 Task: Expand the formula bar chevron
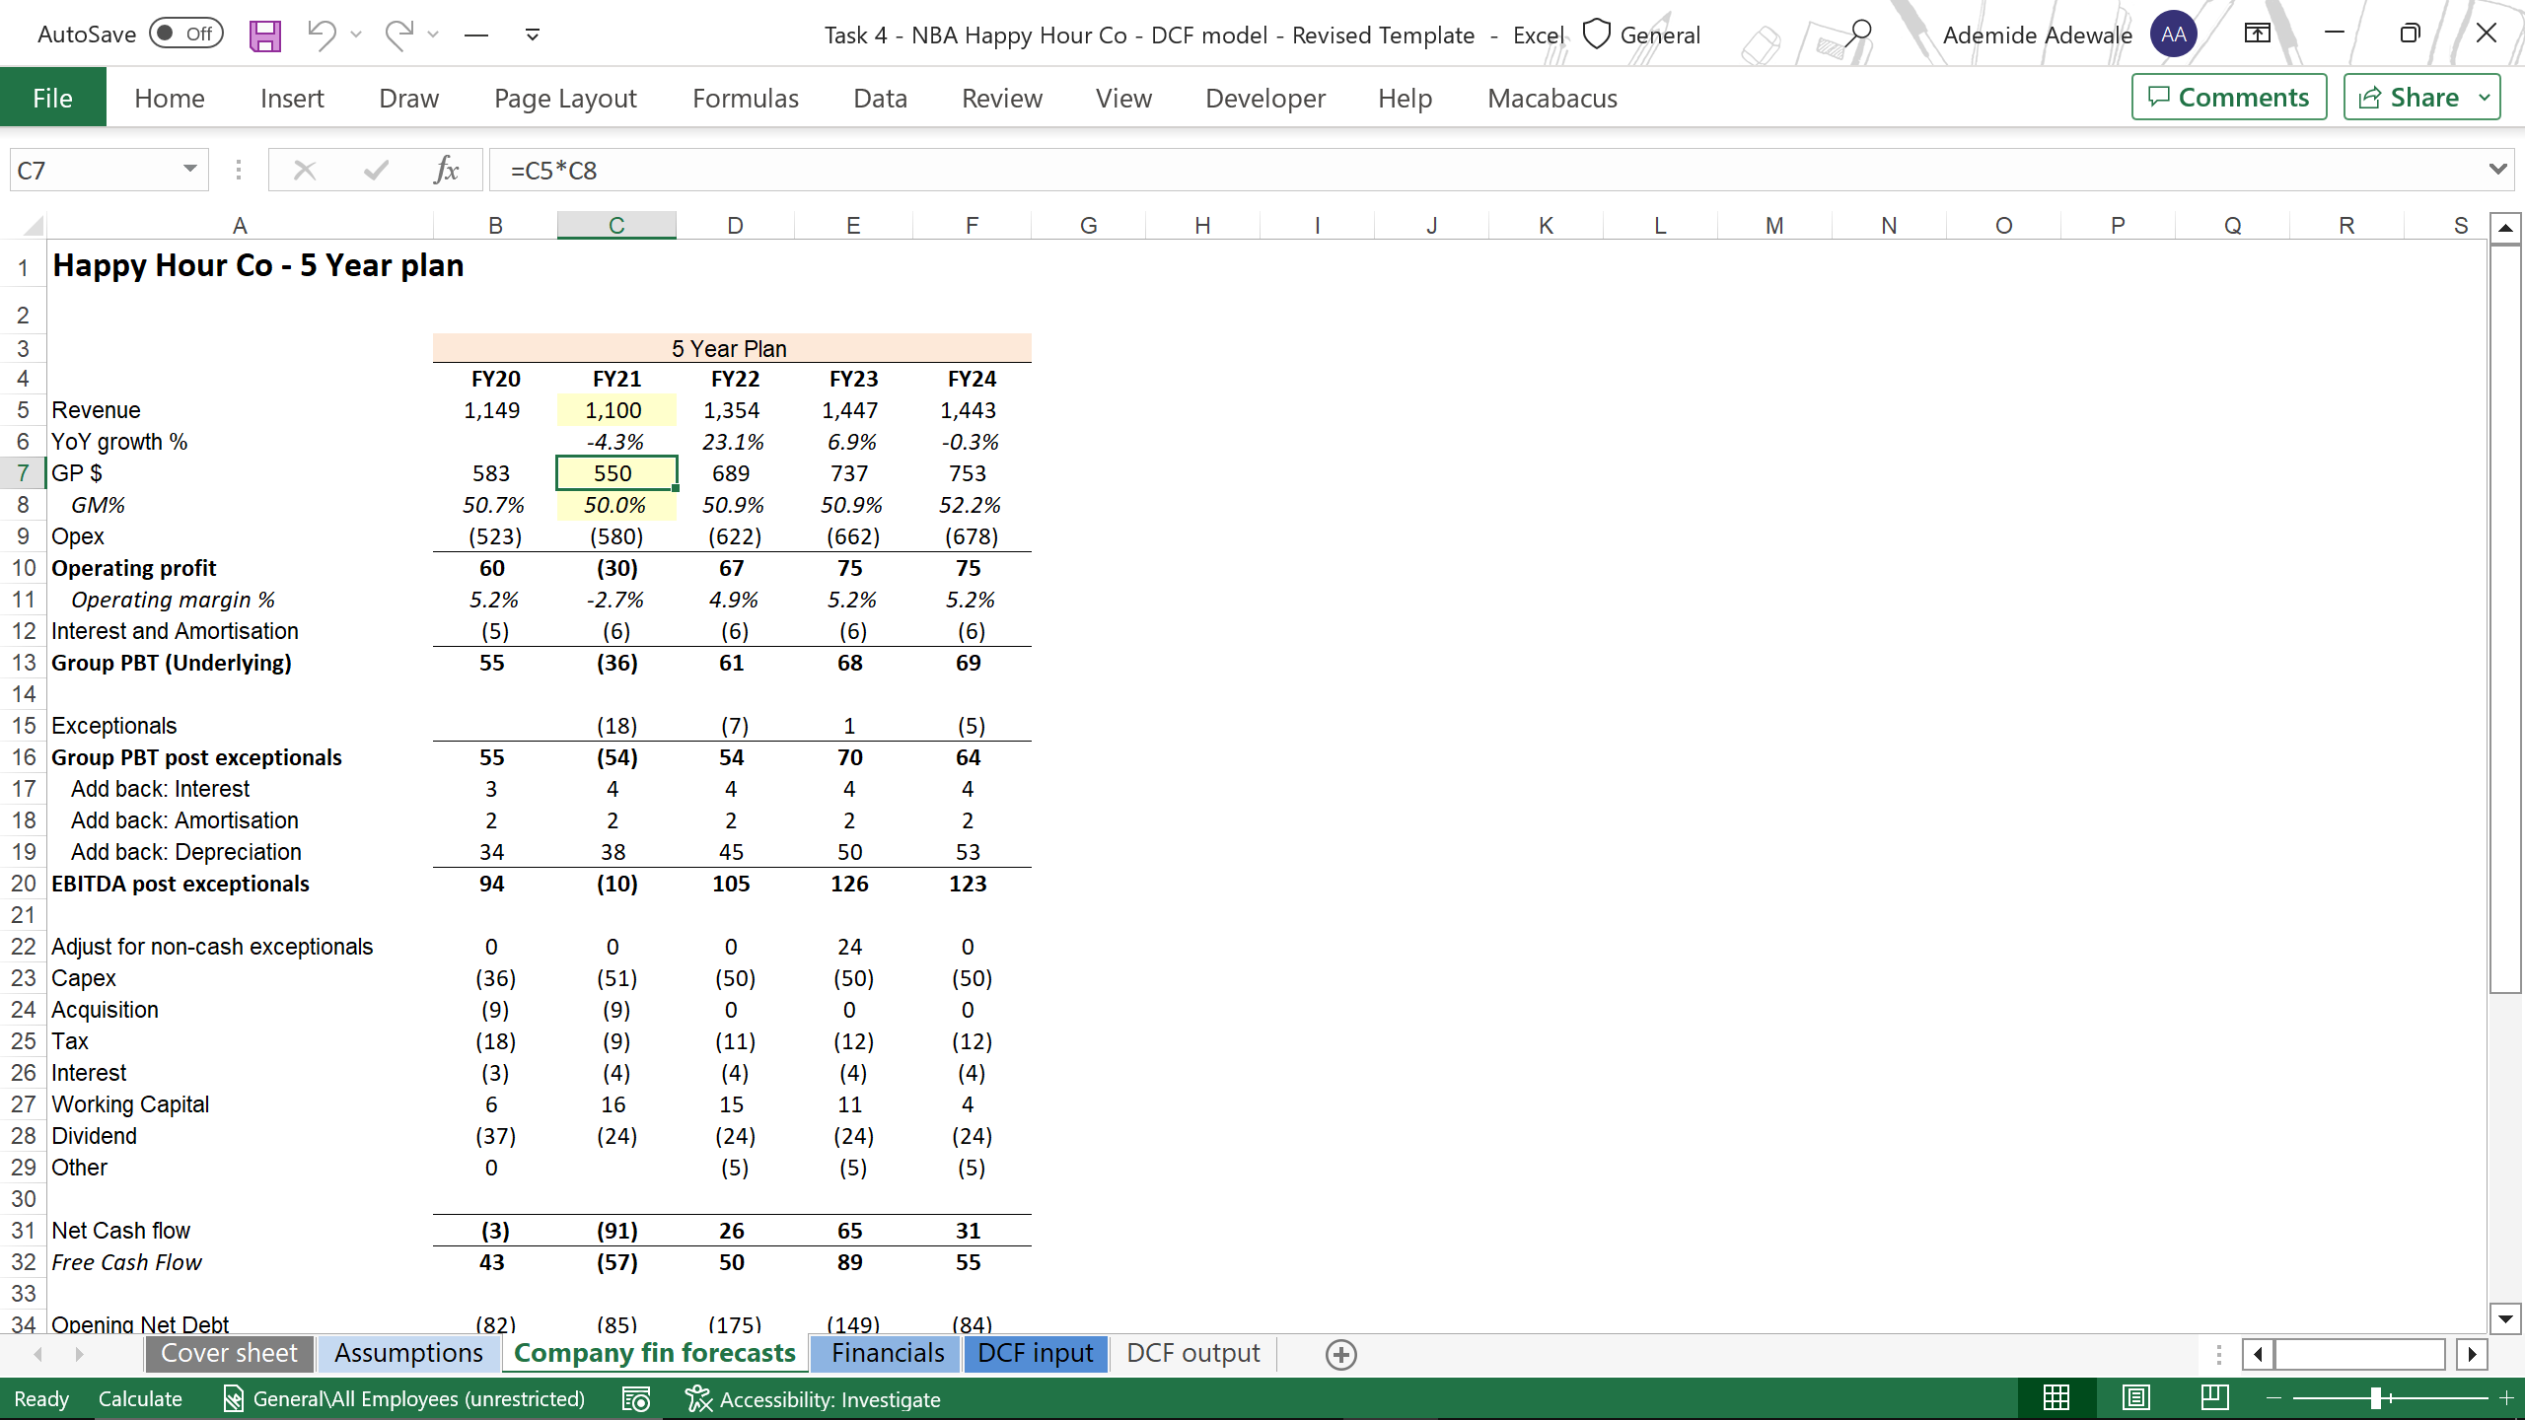tap(2497, 170)
